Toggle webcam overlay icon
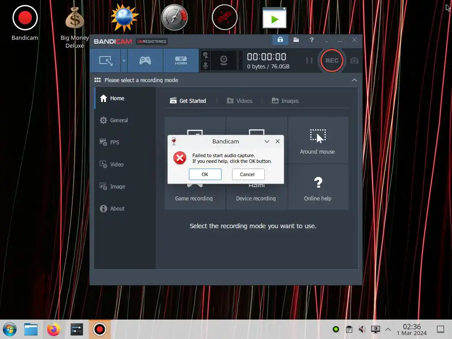452x339 pixels. 224,60
